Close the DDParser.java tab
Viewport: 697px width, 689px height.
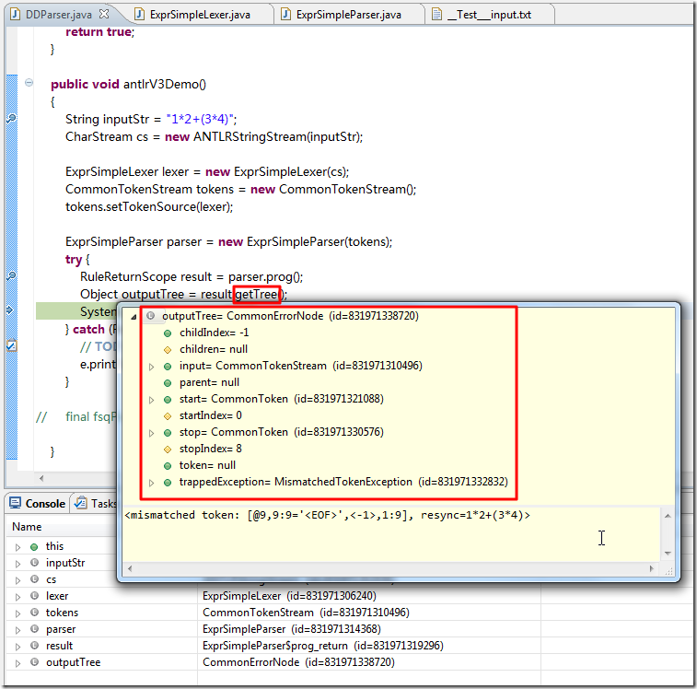pos(104,14)
